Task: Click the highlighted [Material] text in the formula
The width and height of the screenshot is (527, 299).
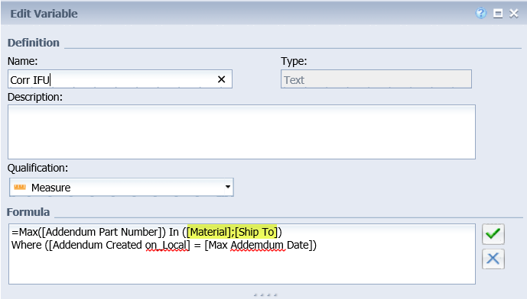Action: (x=209, y=232)
